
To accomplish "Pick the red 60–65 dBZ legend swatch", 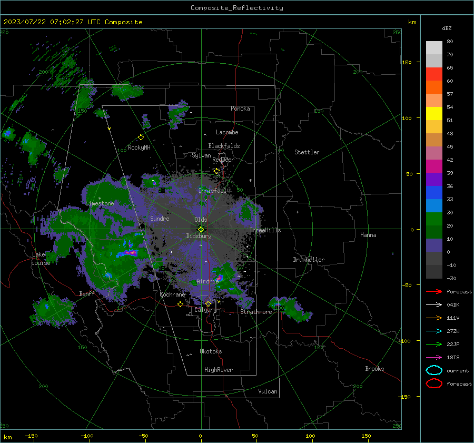I will (x=434, y=74).
